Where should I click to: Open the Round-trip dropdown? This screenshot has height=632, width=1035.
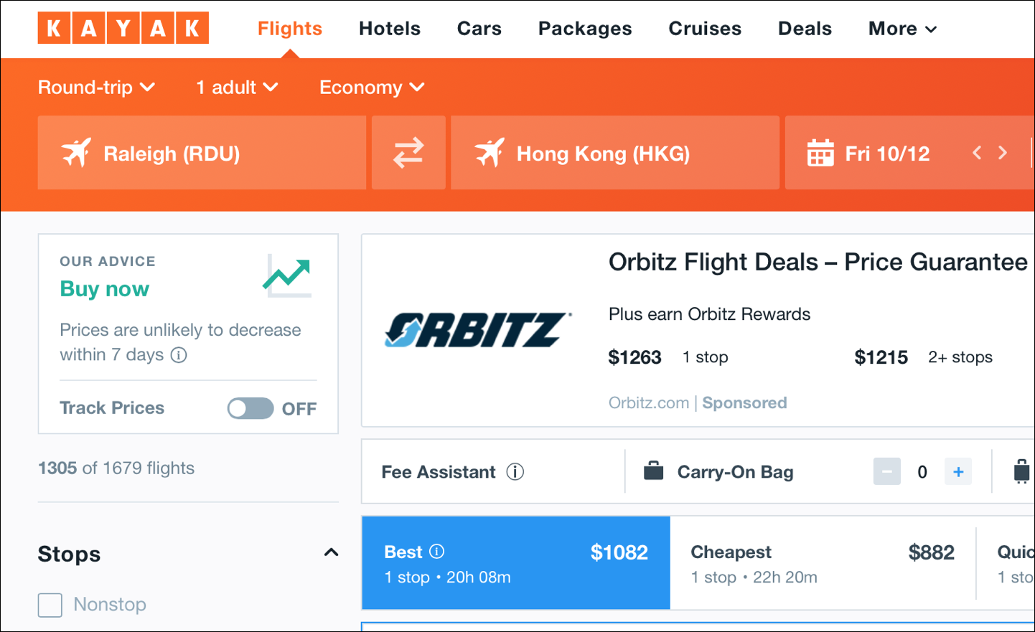tap(96, 88)
